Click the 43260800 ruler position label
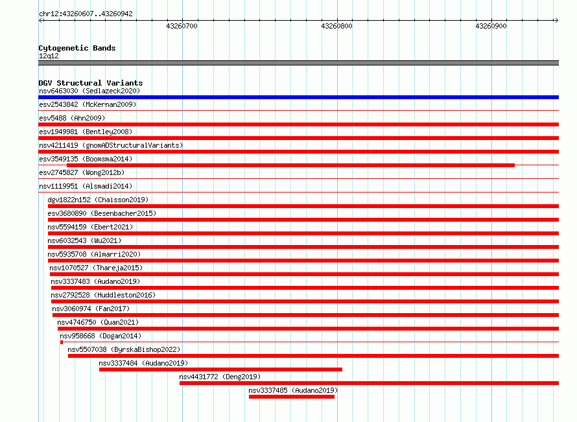Viewport: 577px width, 422px height. (336, 26)
